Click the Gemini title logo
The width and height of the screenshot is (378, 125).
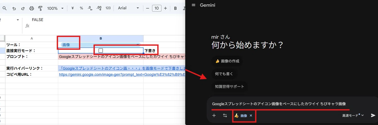tap(208, 5)
